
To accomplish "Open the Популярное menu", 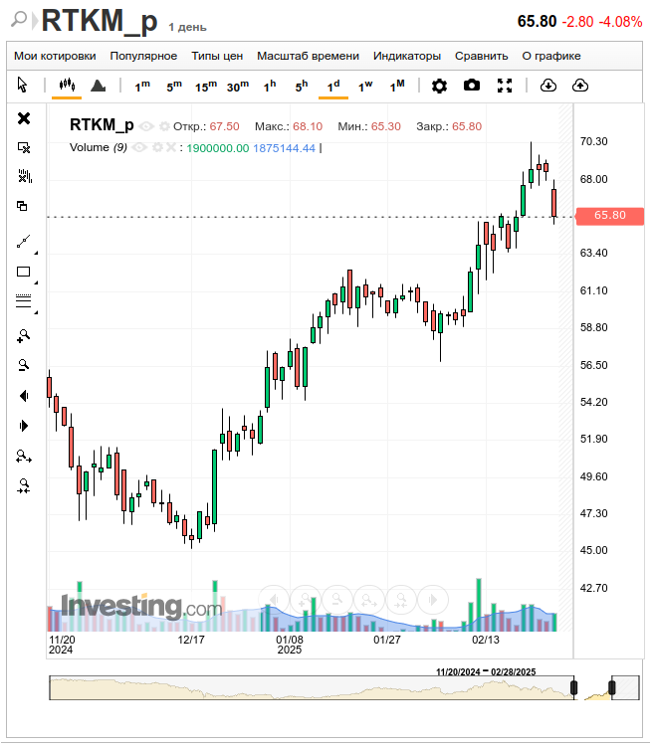I will [143, 56].
